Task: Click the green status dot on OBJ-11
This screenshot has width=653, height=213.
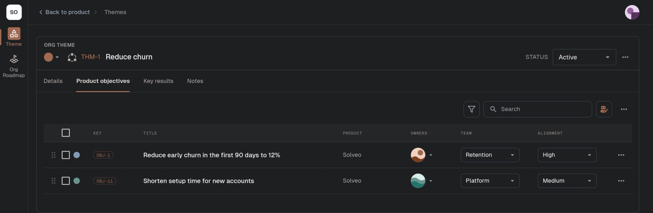Action: click(x=76, y=181)
